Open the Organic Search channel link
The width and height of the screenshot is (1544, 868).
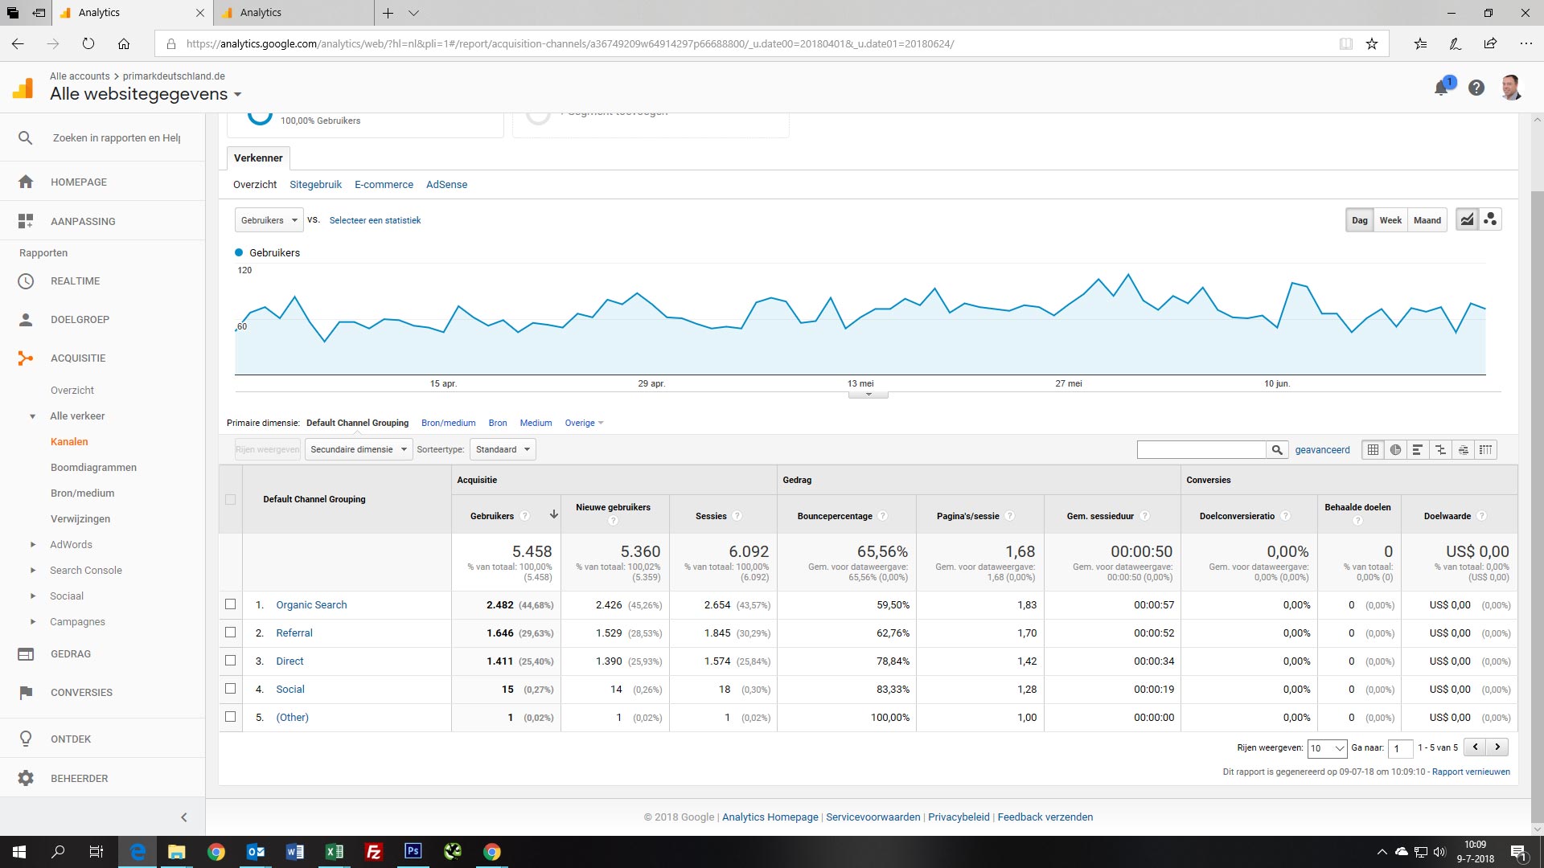point(311,604)
